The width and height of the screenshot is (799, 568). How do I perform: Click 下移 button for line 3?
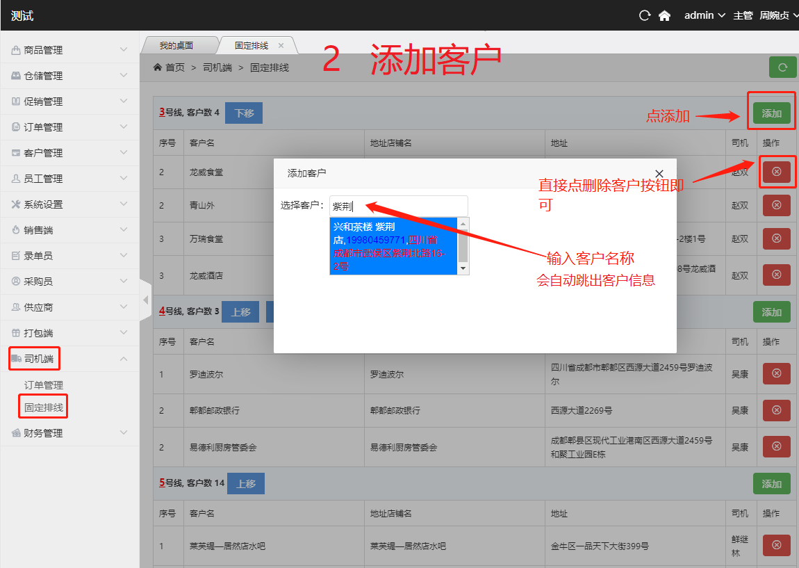(x=244, y=113)
